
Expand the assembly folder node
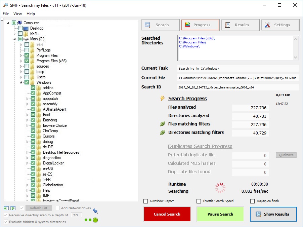28,104
